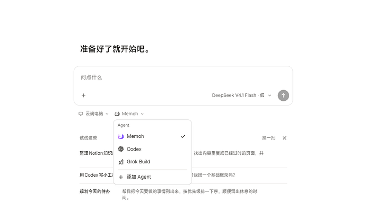Click the plus attachment icon in input box

84,95
